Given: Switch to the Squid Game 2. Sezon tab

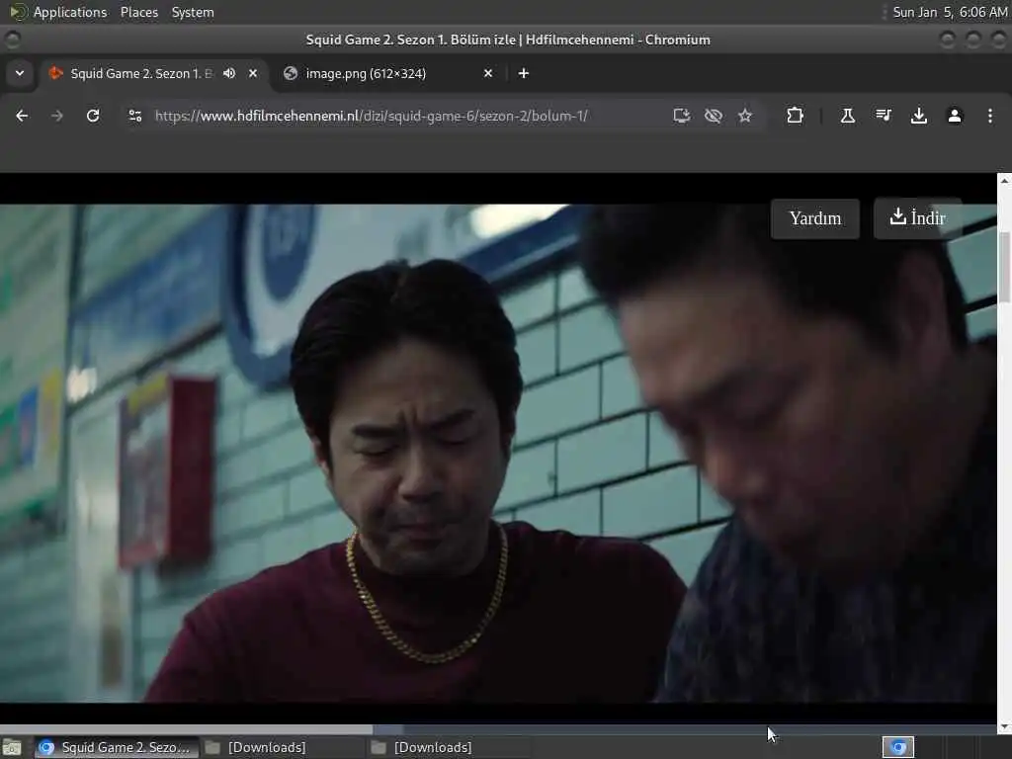Looking at the screenshot, I should (154, 73).
